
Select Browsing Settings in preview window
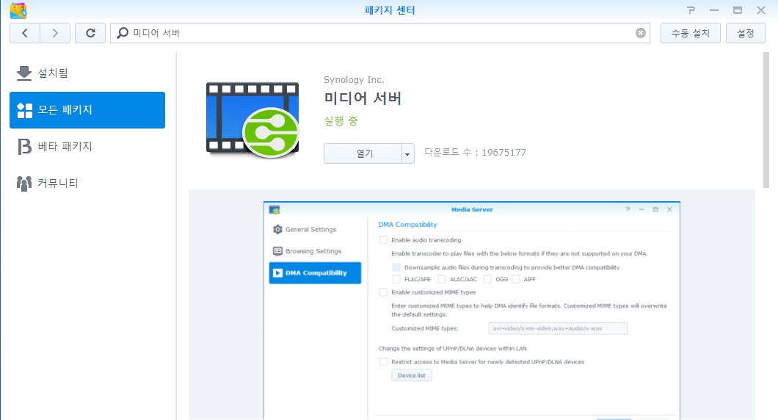[315, 251]
